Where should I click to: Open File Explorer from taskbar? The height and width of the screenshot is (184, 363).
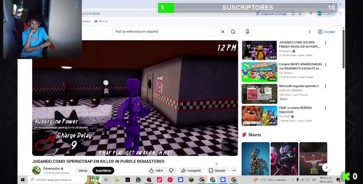coord(117,180)
